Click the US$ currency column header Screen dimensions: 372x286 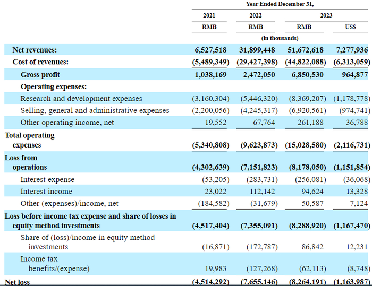click(x=350, y=27)
